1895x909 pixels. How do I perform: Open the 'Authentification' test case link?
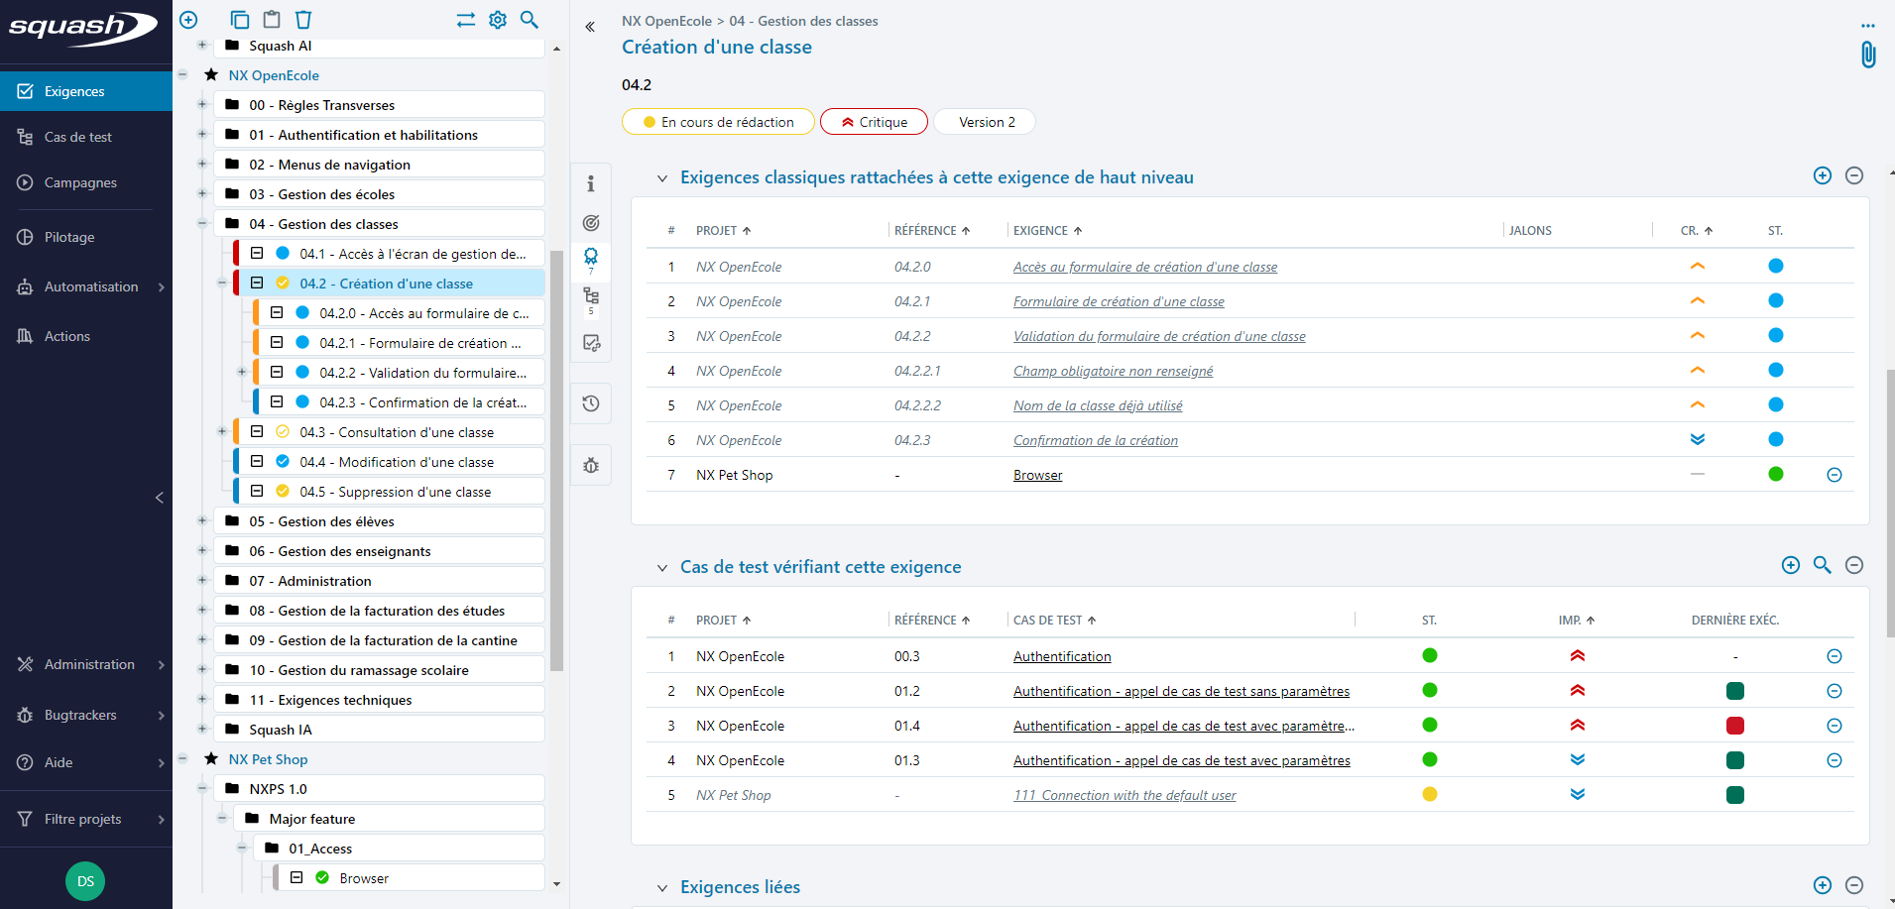(1061, 656)
